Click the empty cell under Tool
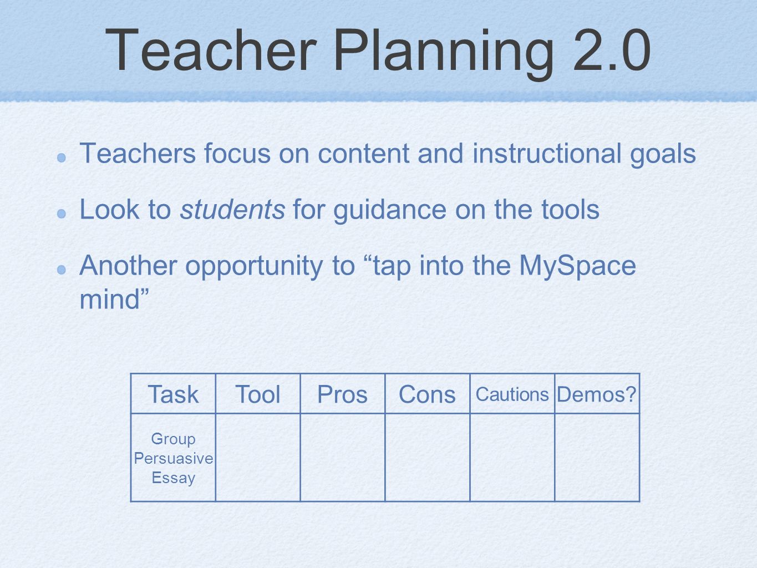This screenshot has height=568, width=757. [258, 458]
